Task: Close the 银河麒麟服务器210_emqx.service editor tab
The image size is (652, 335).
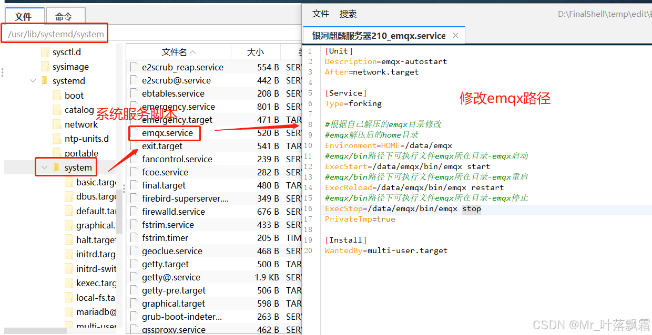Action: (455, 36)
